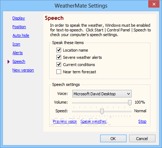This screenshot has width=162, height=148.
Task: Stop speech with the Stop link
Action: pyautogui.click(x=142, y=121)
